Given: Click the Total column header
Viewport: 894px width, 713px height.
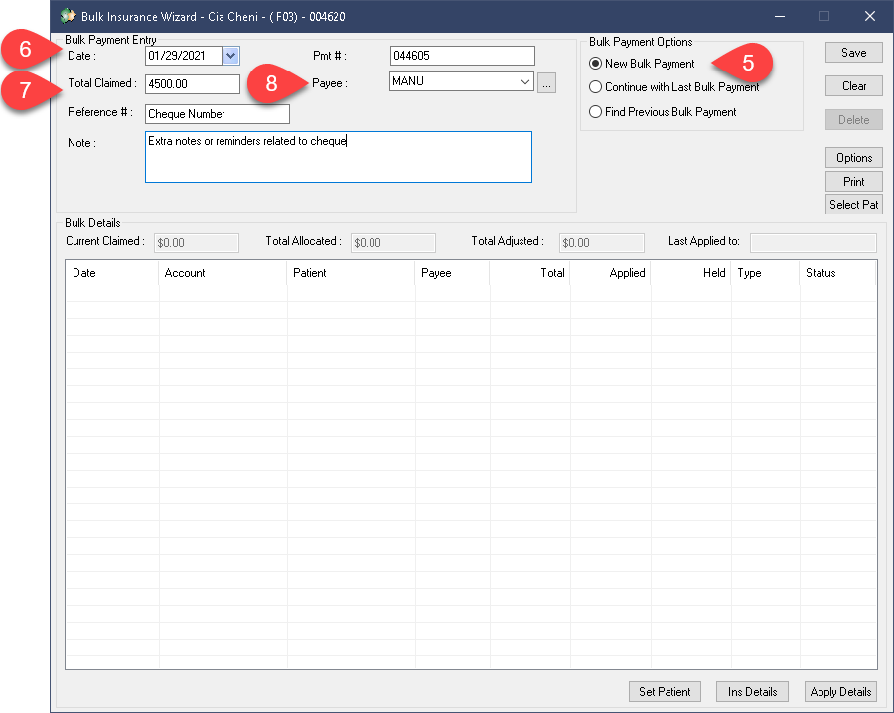Looking at the screenshot, I should (529, 273).
